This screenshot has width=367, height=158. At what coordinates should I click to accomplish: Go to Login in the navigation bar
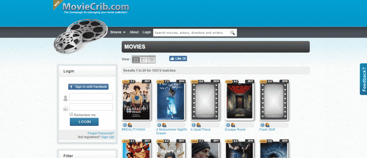click(x=147, y=32)
